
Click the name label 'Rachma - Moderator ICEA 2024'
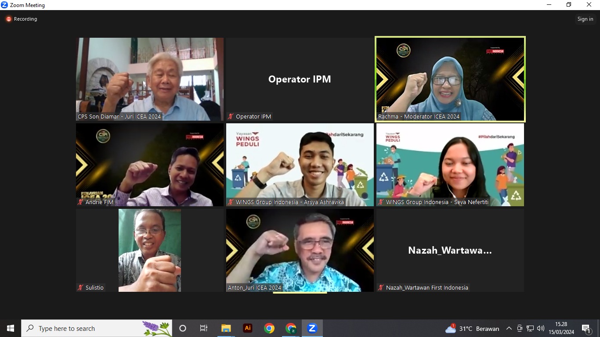(419, 117)
